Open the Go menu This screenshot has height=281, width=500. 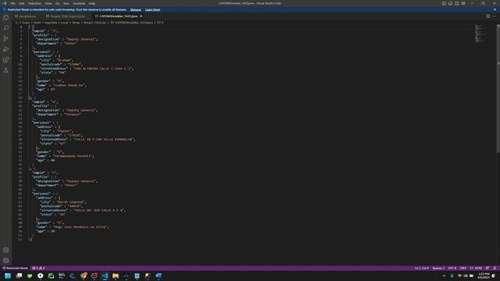click(58, 3)
